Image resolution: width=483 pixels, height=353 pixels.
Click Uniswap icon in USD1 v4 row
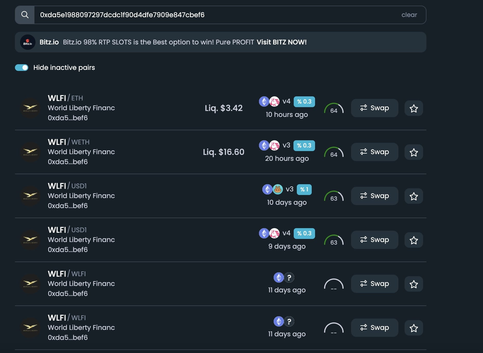274,233
